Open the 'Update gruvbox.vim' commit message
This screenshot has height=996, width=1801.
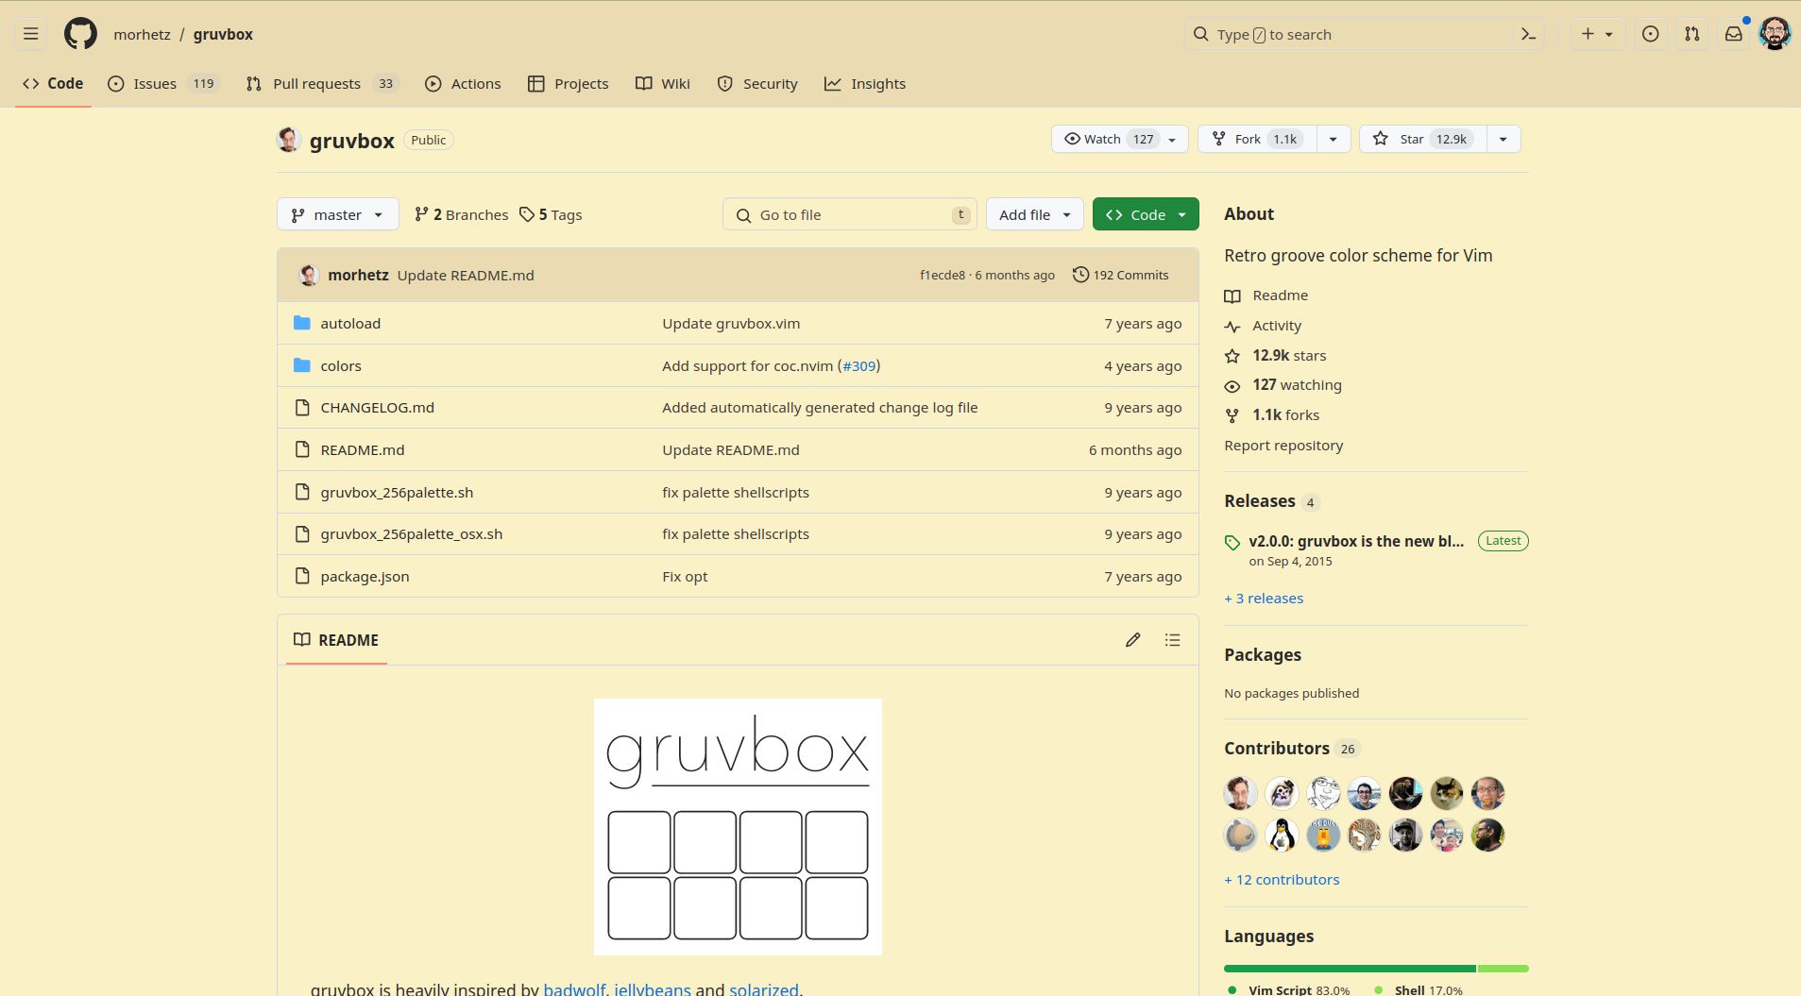731,323
